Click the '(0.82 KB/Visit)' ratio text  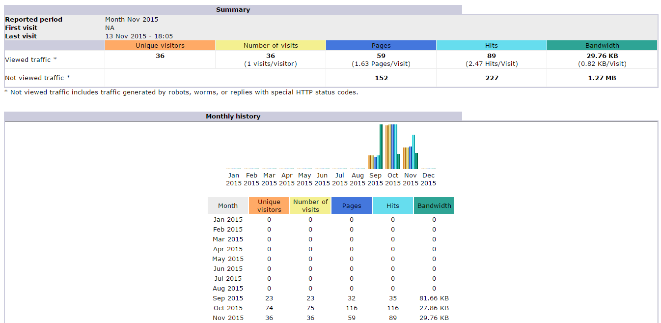[x=602, y=64]
